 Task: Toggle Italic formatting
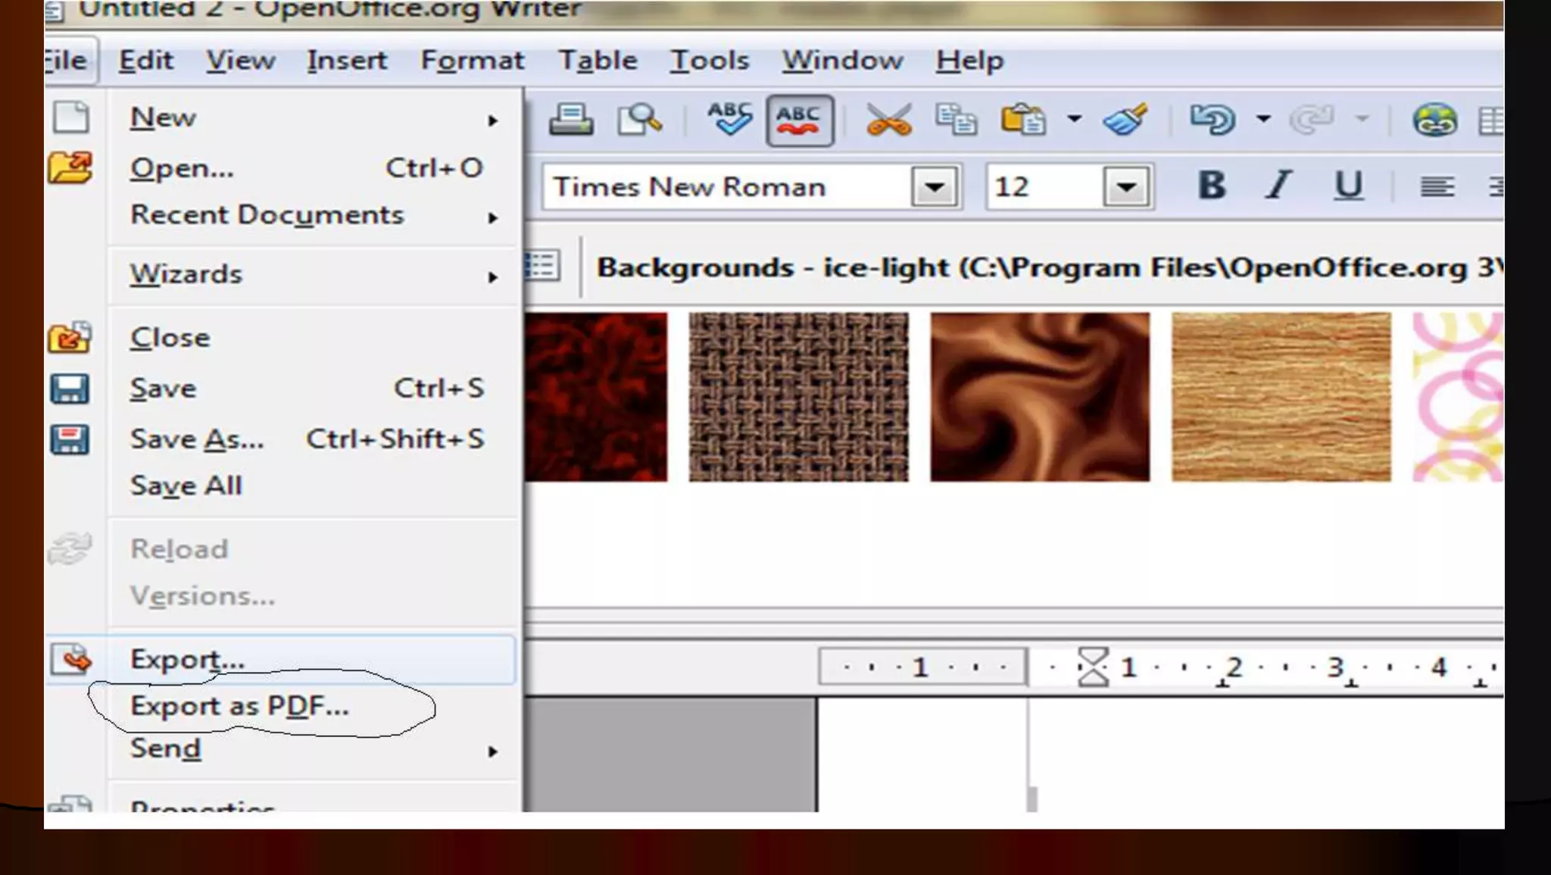(1279, 186)
